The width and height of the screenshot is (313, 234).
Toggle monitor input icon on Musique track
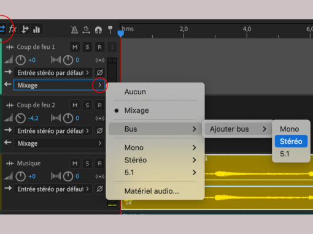tap(100, 176)
